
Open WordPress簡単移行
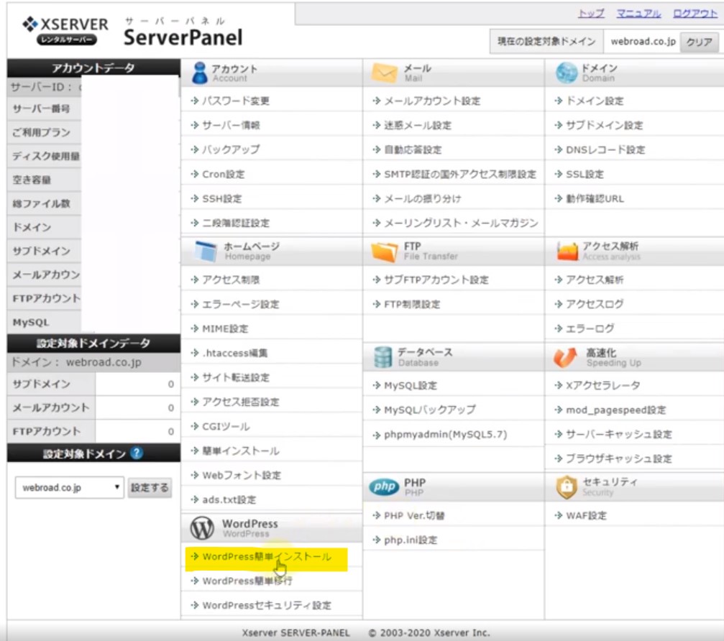tap(247, 581)
